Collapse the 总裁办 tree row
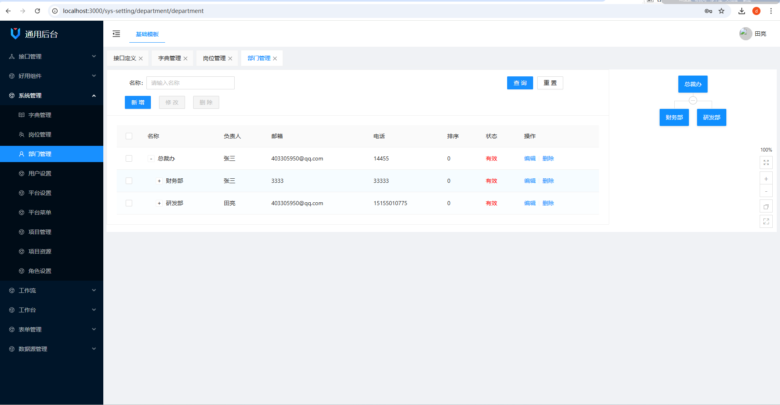 point(150,158)
